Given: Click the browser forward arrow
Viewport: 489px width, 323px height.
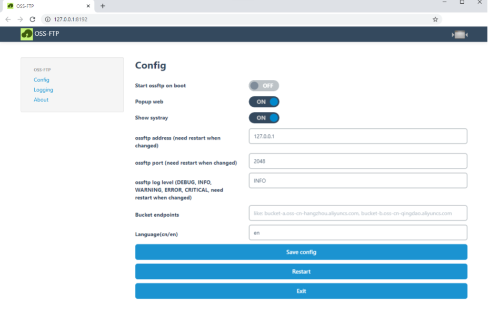Looking at the screenshot, I should click(21, 19).
